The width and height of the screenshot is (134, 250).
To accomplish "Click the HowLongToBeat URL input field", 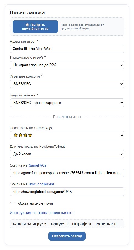I will (x=67, y=192).
